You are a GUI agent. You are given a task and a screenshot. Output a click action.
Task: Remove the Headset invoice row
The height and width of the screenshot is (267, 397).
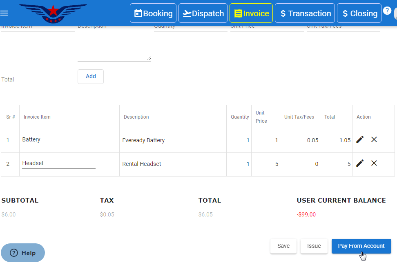pyautogui.click(x=374, y=163)
